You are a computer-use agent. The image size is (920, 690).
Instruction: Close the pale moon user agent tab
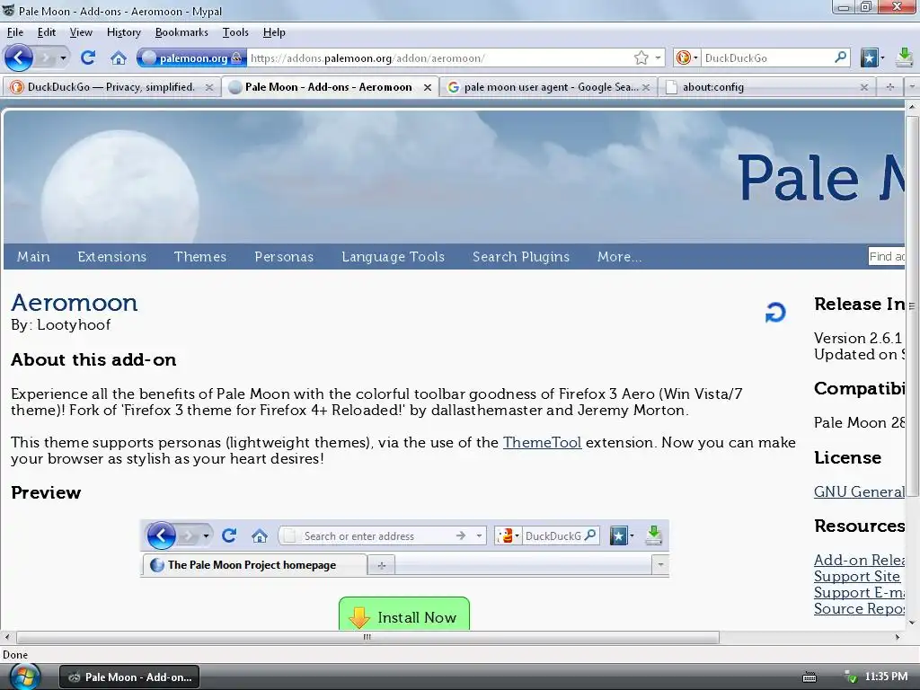(645, 87)
